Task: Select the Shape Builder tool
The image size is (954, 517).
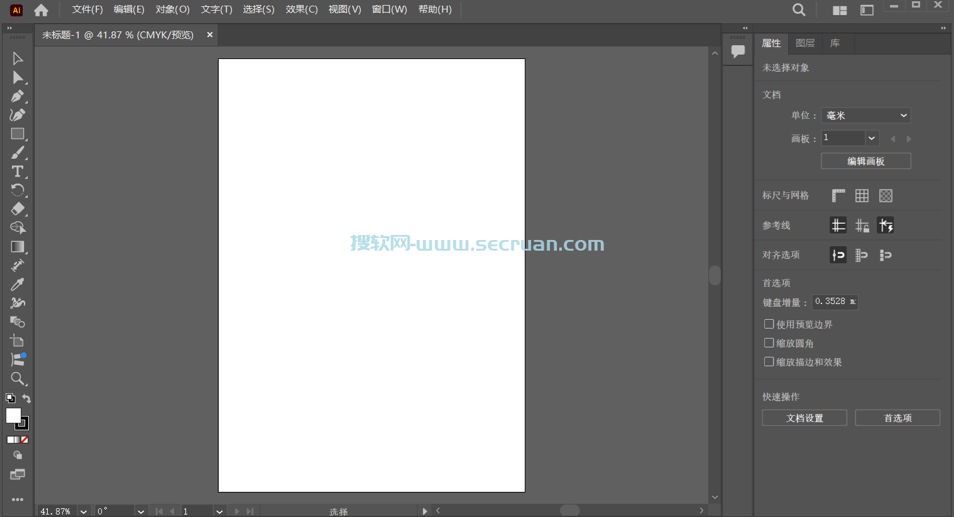Action: pyautogui.click(x=18, y=228)
